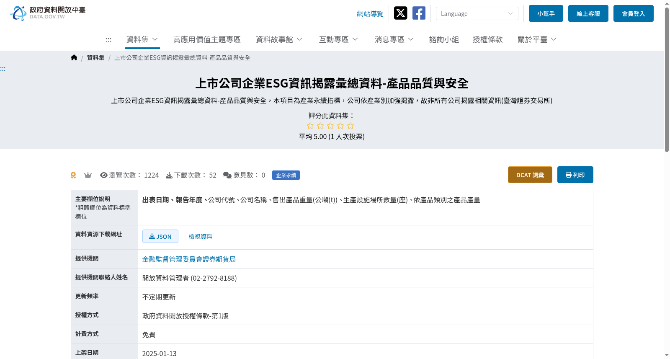Click the crown badge icon

[88, 175]
